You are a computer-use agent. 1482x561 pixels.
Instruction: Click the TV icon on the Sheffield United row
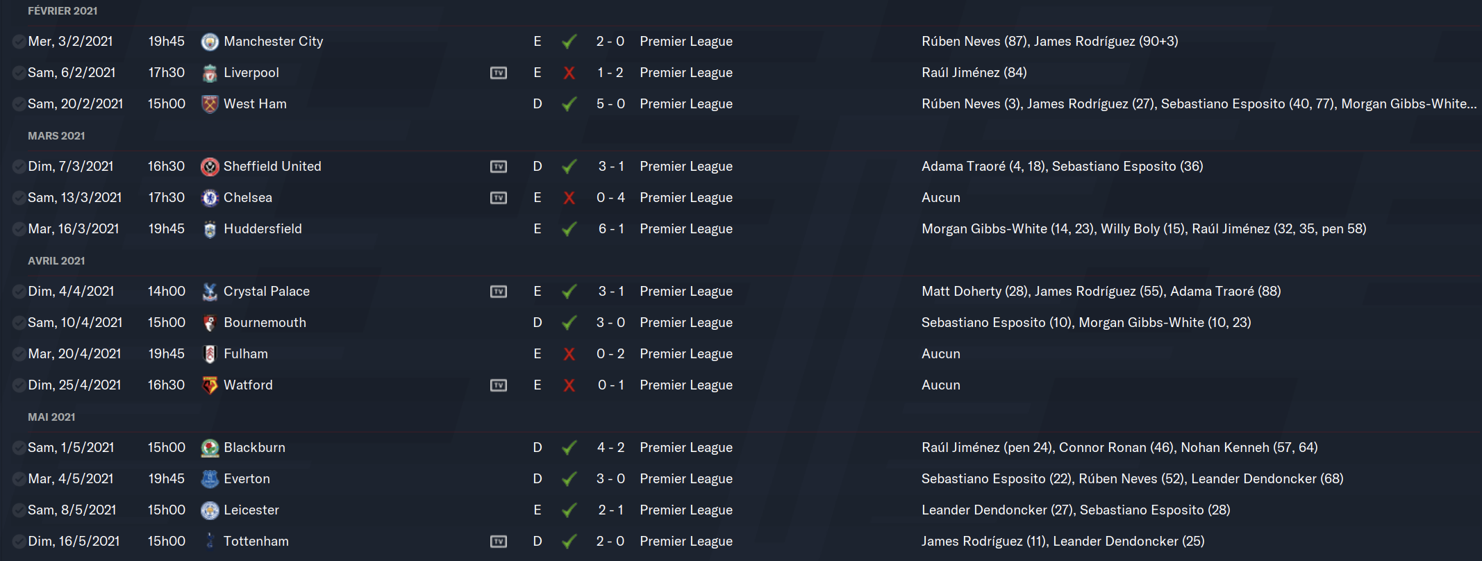[x=499, y=167]
